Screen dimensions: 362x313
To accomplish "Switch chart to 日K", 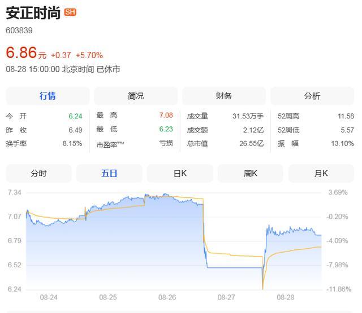I will pyautogui.click(x=180, y=173).
